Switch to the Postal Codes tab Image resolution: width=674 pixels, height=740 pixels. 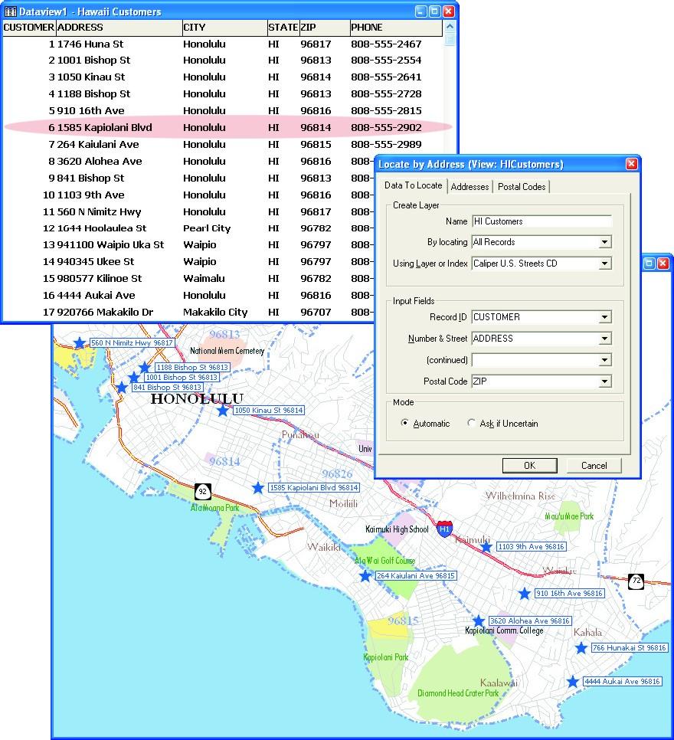(x=522, y=187)
